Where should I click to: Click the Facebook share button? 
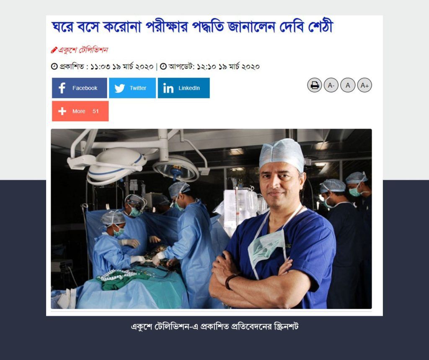[x=79, y=88]
